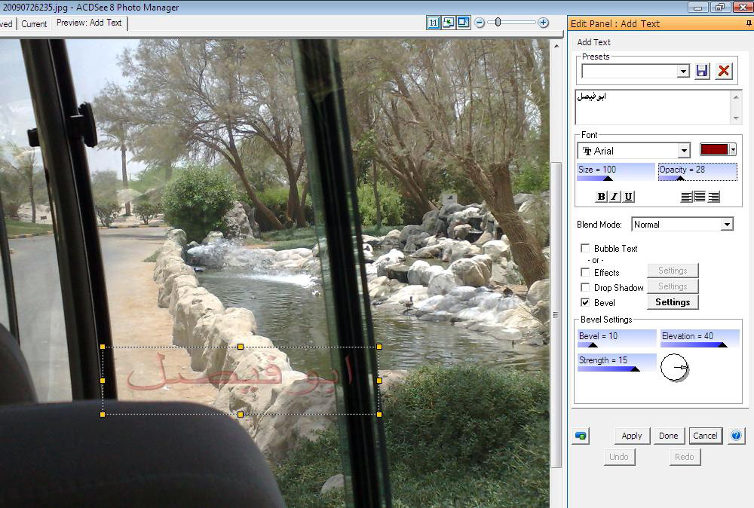This screenshot has height=508, width=754.
Task: Click the Fit Image view icon
Action: coord(448,23)
